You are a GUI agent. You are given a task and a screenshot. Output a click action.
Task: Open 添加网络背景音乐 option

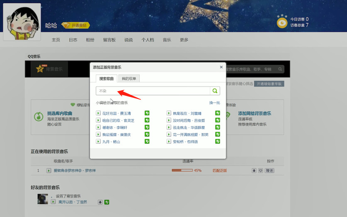(x=255, y=113)
